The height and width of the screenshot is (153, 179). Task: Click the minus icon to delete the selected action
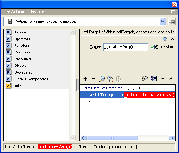[x=94, y=79]
